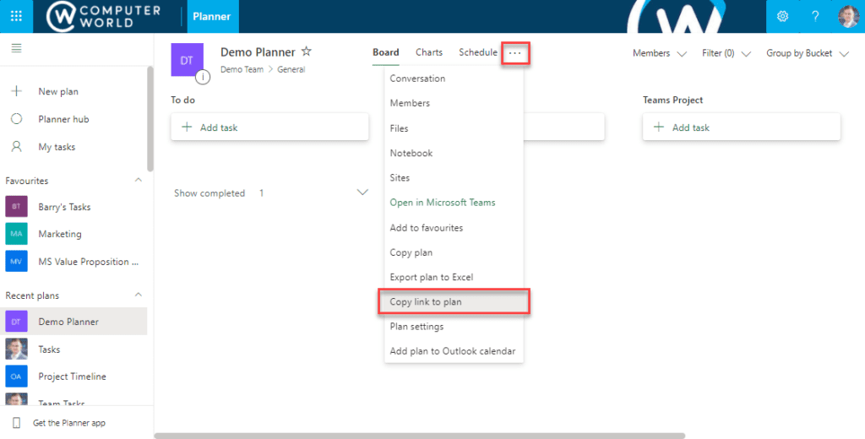The height and width of the screenshot is (439, 865).
Task: Switch to the Schedule tab
Action: pyautogui.click(x=478, y=52)
